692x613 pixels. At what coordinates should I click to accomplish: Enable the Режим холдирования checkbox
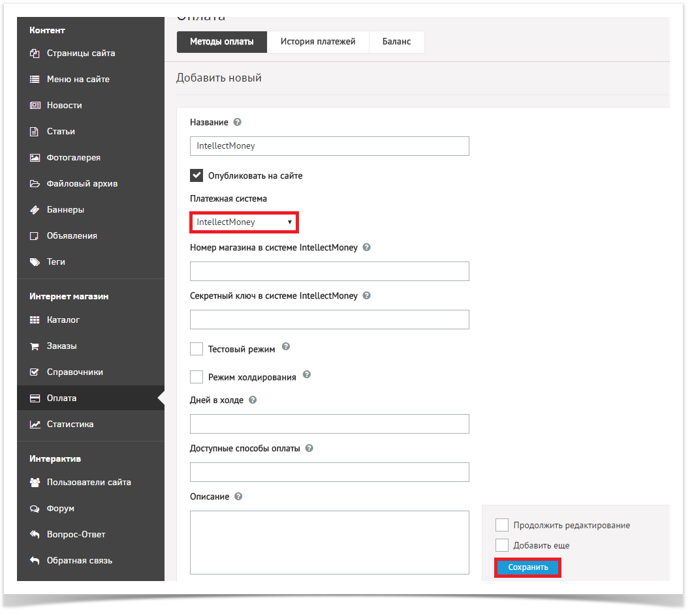[197, 377]
